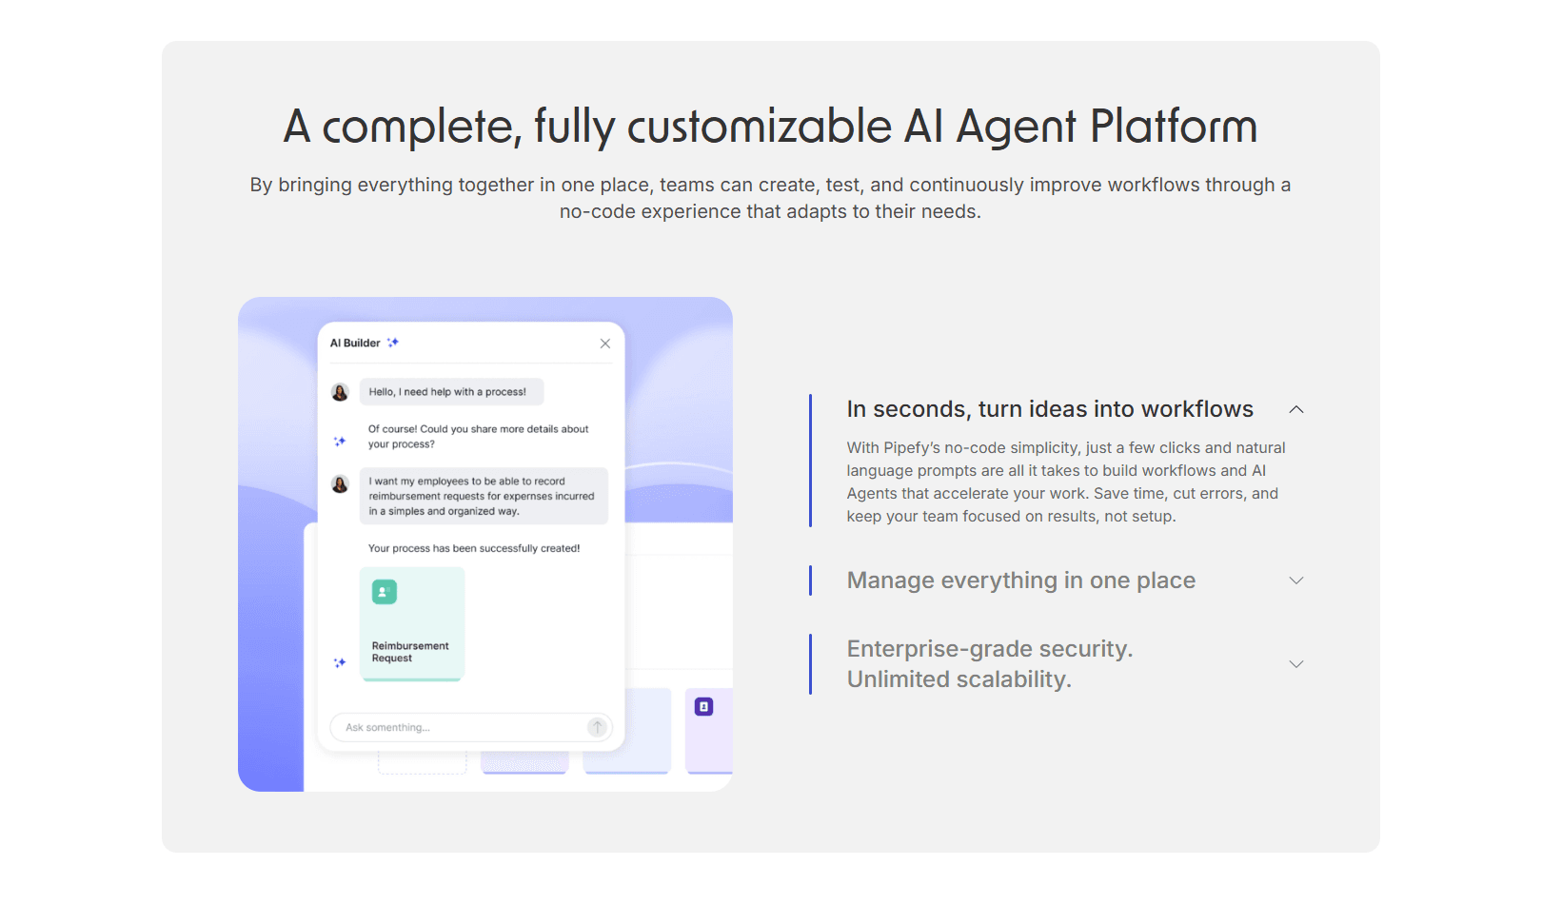Click the 'By bringing everything together' subtitle text
Screen dimensions: 1542x905
coord(771,198)
